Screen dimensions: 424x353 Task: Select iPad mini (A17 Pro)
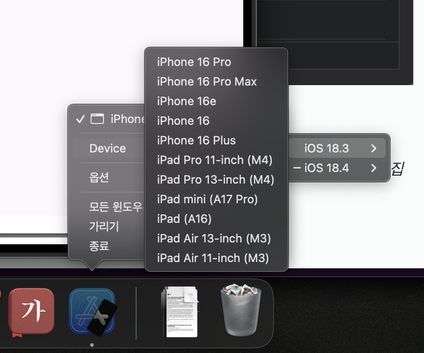(216, 199)
